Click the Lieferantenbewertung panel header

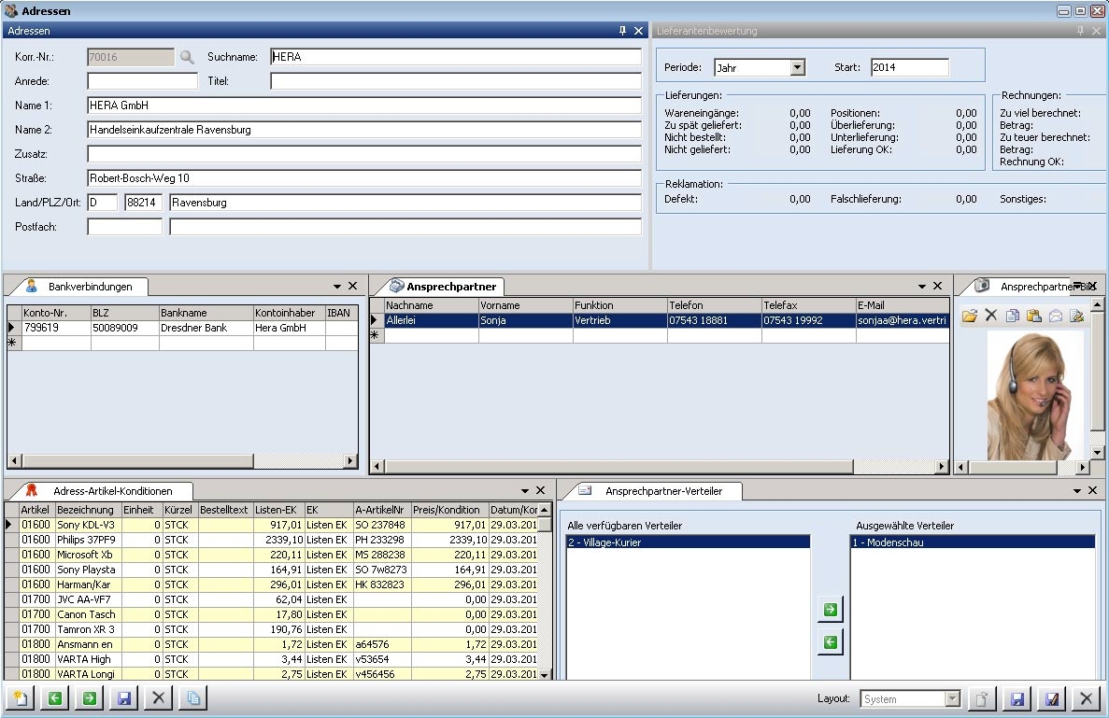pyautogui.click(x=877, y=31)
